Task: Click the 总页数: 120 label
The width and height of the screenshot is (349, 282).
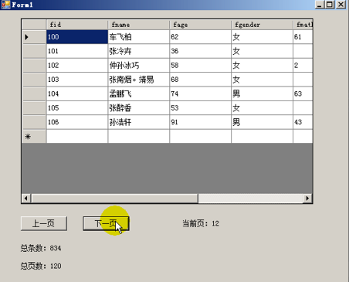Action: tap(41, 266)
